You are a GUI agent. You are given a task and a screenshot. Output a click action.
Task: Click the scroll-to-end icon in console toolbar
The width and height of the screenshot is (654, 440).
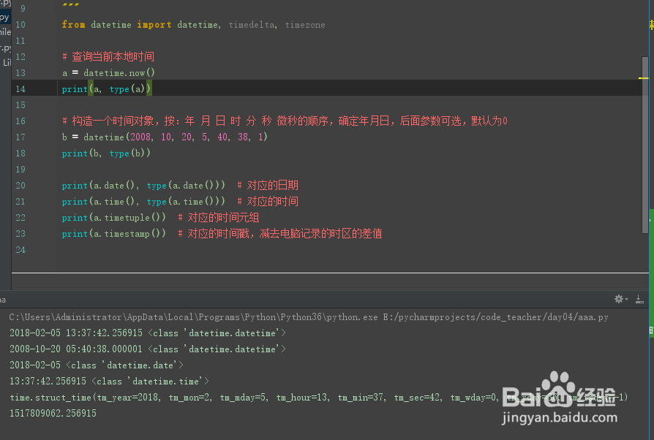(x=639, y=300)
